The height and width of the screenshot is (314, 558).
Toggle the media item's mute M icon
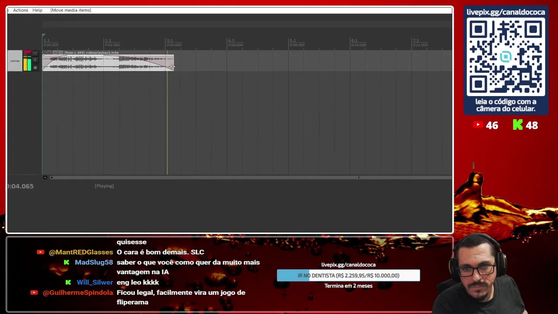(55, 52)
